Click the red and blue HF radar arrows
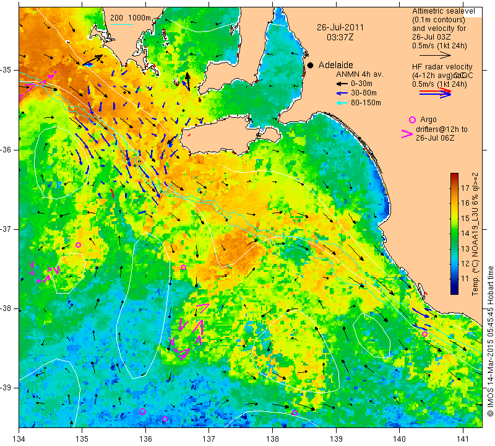This screenshot has height=446, width=495. pyautogui.click(x=436, y=93)
